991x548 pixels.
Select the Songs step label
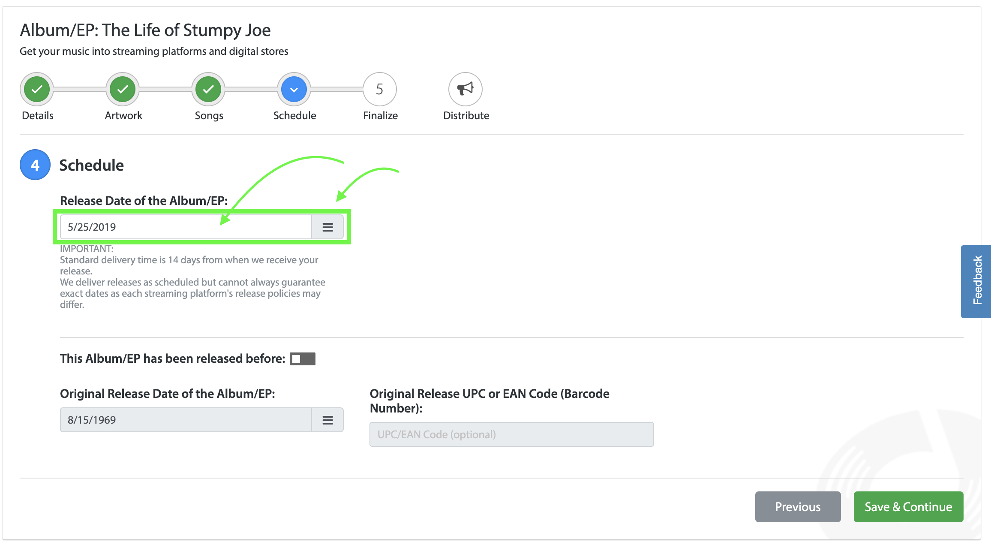[209, 116]
